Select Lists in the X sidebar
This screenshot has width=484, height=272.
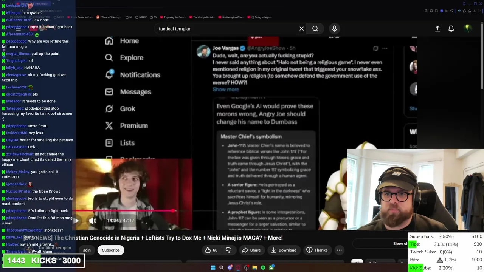tap(119, 143)
